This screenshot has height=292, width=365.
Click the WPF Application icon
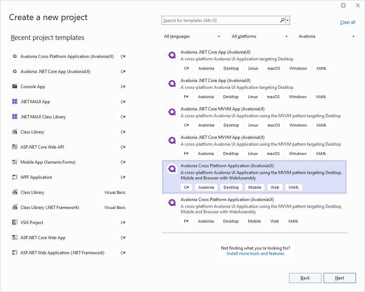tap(15, 177)
